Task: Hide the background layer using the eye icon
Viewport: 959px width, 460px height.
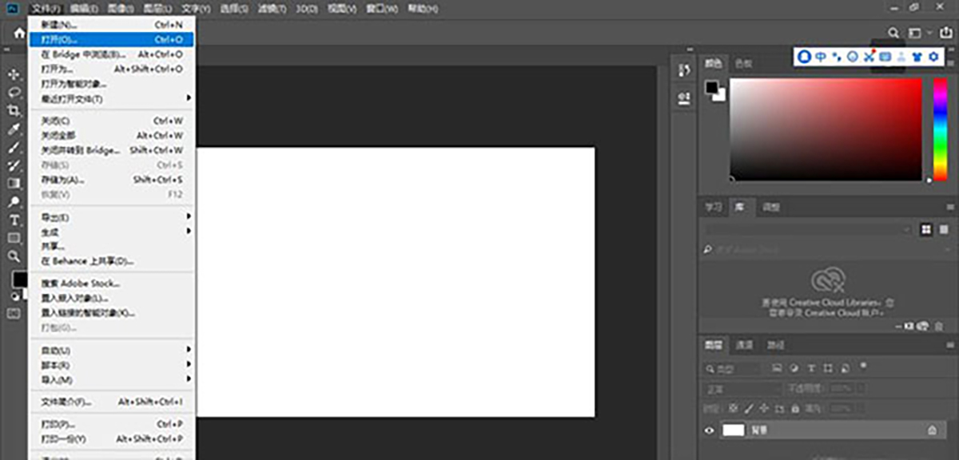Action: [x=708, y=430]
